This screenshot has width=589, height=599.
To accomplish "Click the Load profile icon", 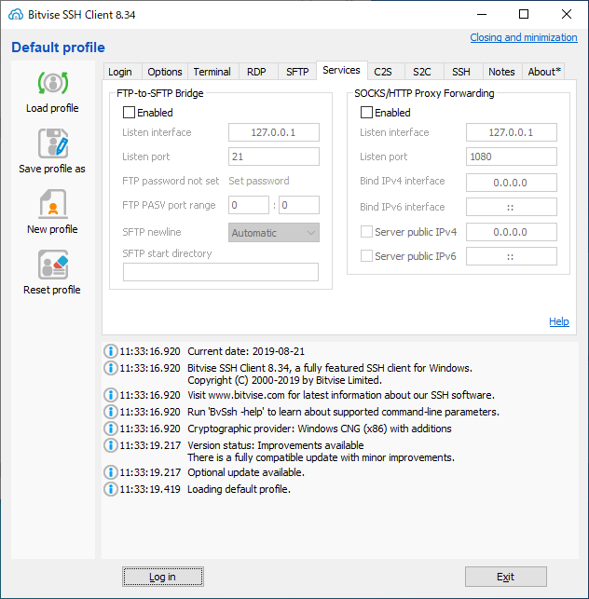I will point(53,83).
